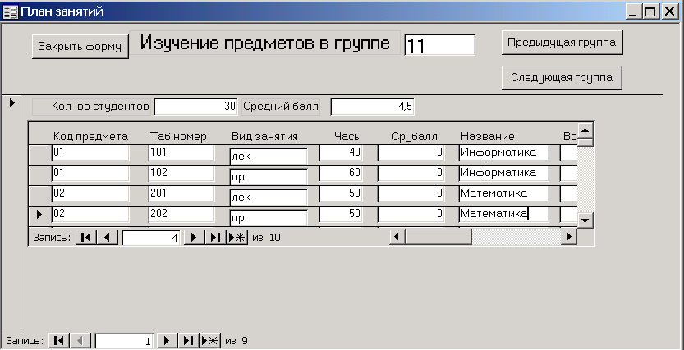Click Часы cell with 60

[x=341, y=173]
